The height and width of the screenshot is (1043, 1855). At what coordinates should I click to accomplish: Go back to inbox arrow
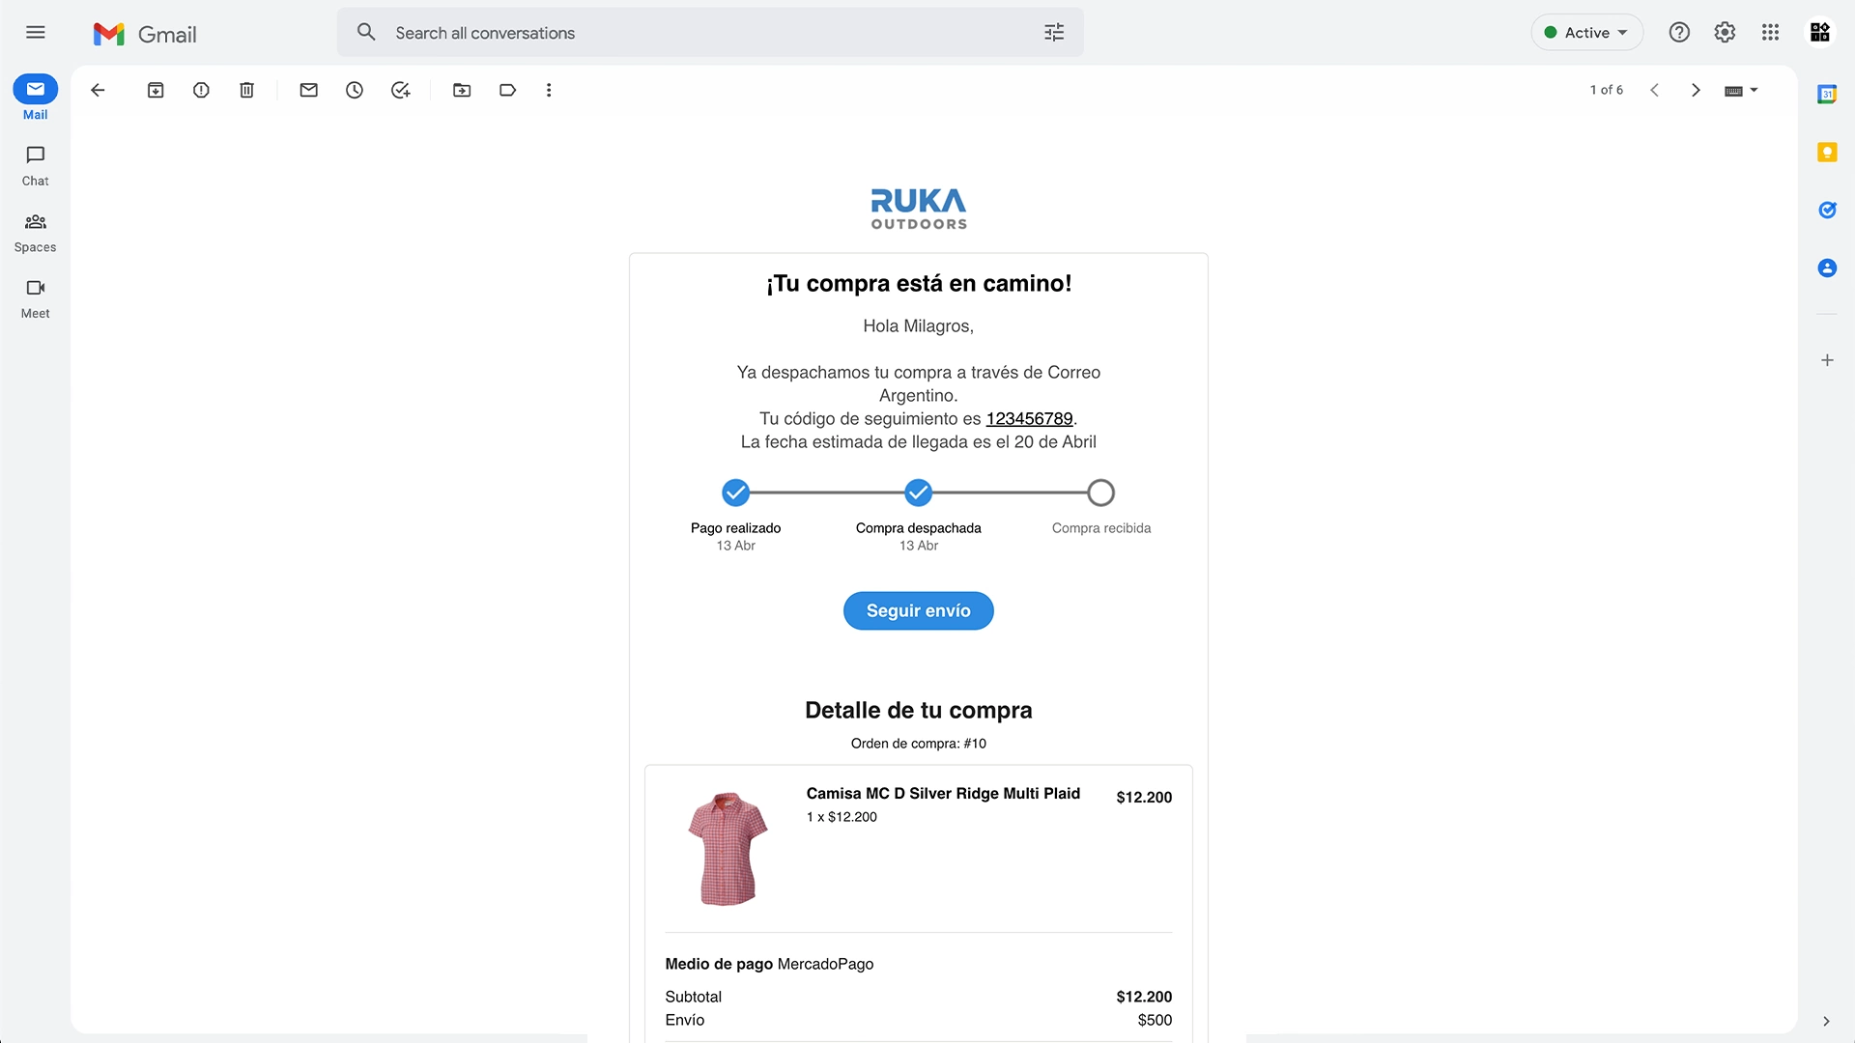tap(98, 90)
